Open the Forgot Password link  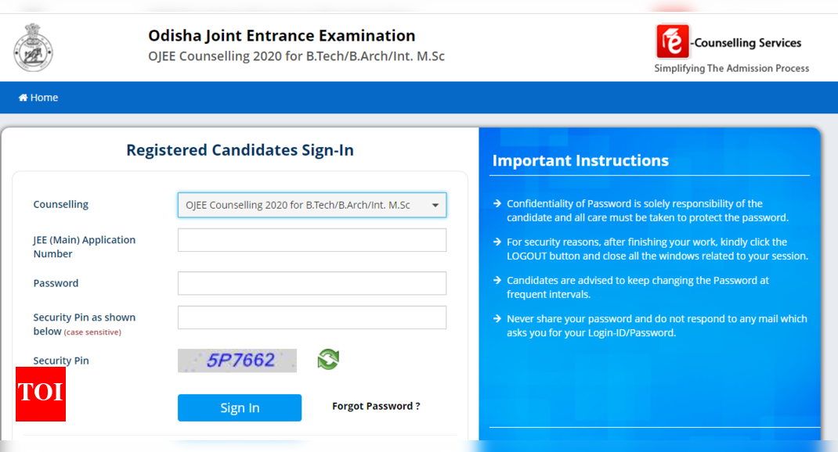point(376,406)
